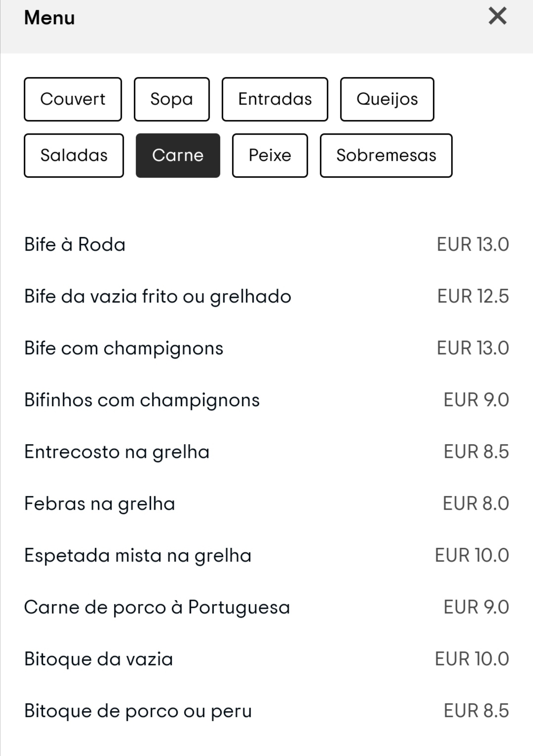Switch to the Saladas tab

74,155
